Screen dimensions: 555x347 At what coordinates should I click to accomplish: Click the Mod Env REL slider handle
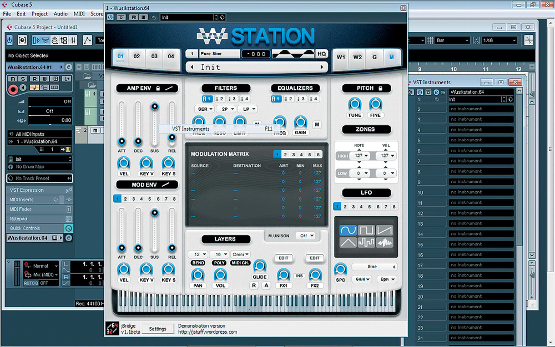coord(171,248)
